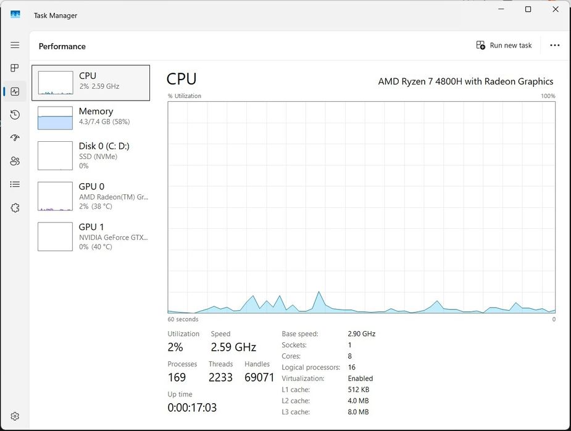Click the L1 cache 512 KB value
Image resolution: width=571 pixels, height=431 pixels.
(358, 390)
